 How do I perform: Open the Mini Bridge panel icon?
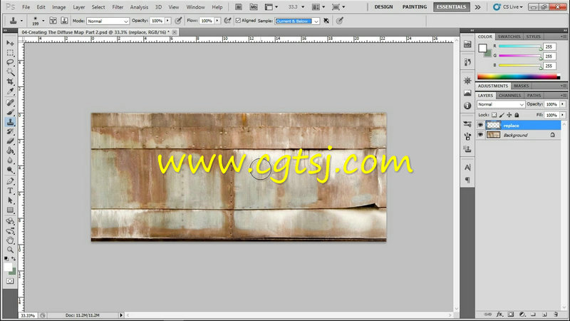(x=467, y=44)
